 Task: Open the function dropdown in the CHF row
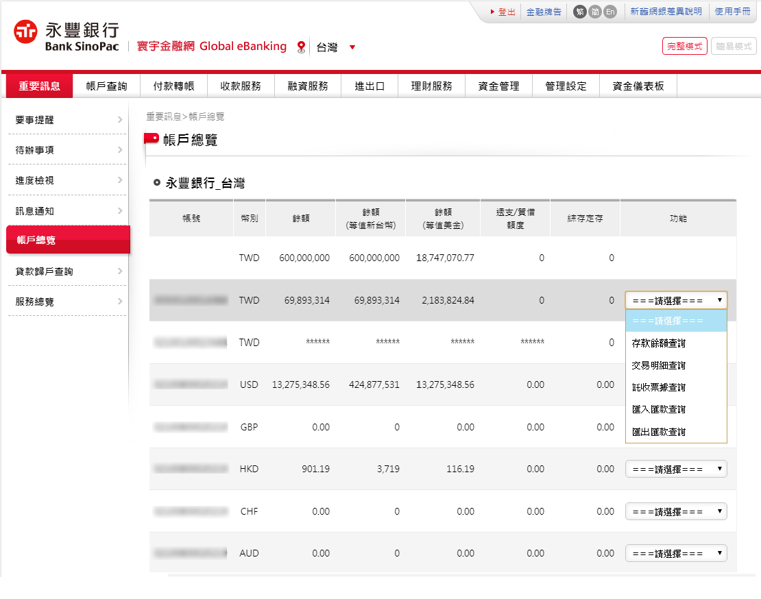(x=676, y=511)
